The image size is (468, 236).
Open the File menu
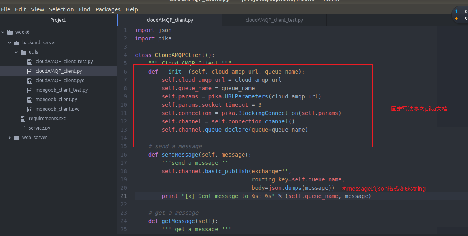[x=6, y=9]
